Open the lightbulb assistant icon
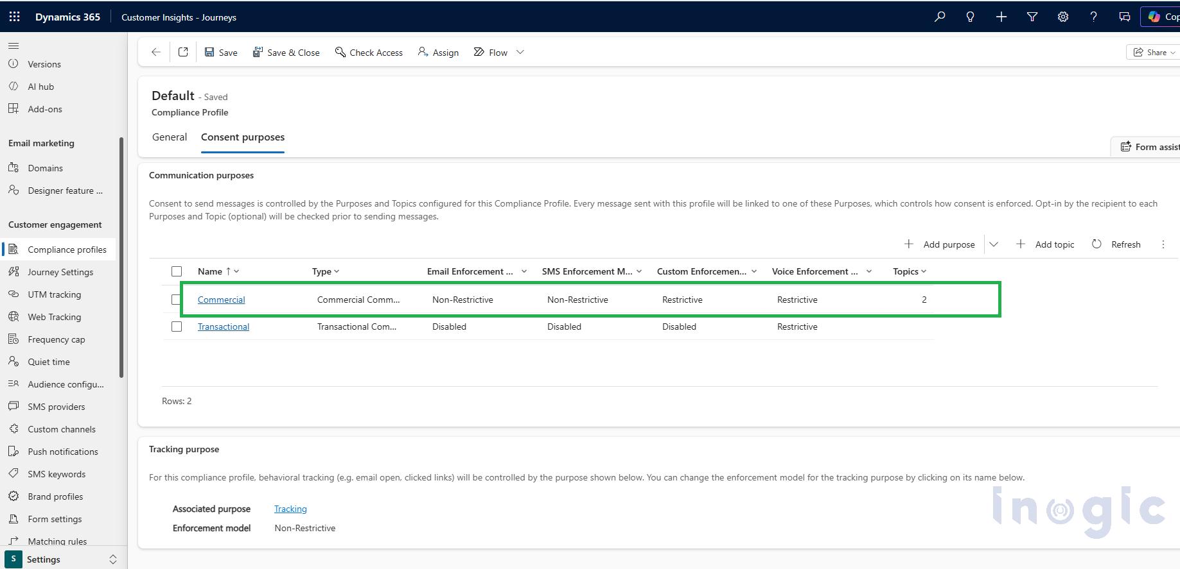1180x569 pixels. (971, 17)
